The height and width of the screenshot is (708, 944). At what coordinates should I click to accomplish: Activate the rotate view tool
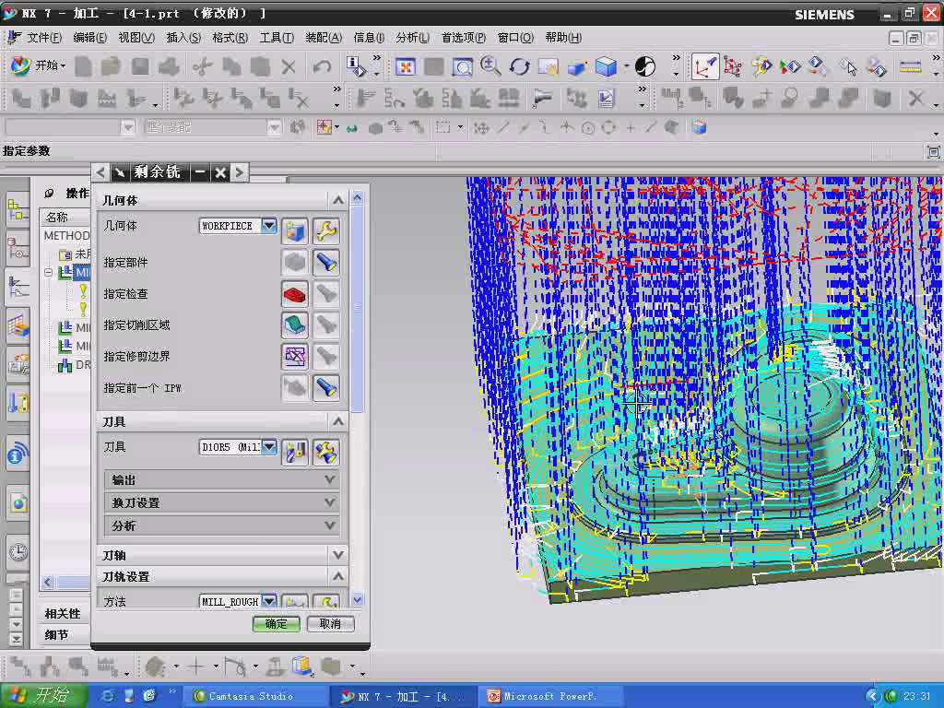(519, 66)
